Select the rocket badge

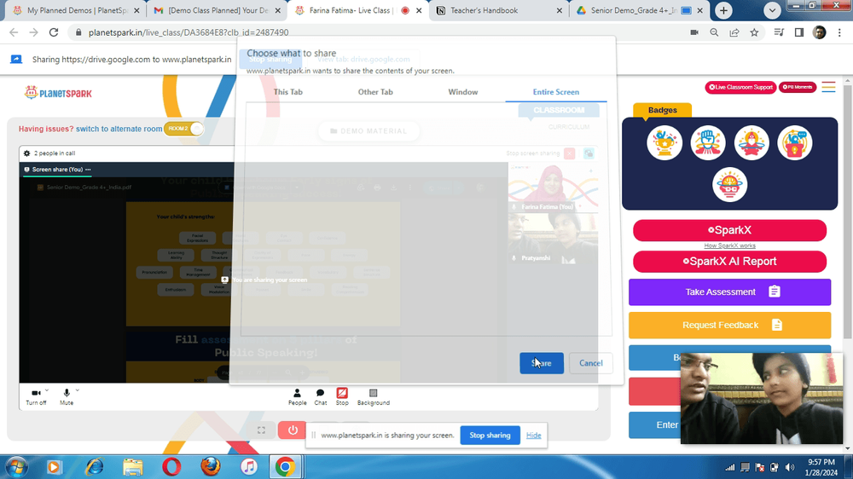(751, 142)
